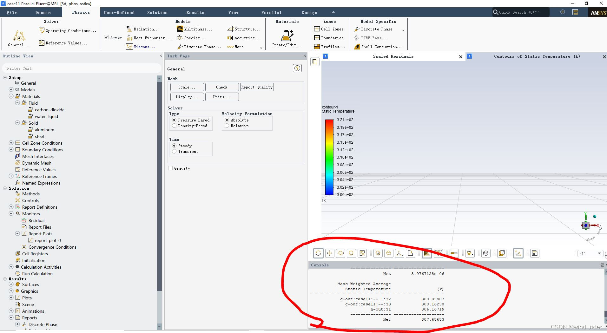Click the Scale... mesh button

187,87
